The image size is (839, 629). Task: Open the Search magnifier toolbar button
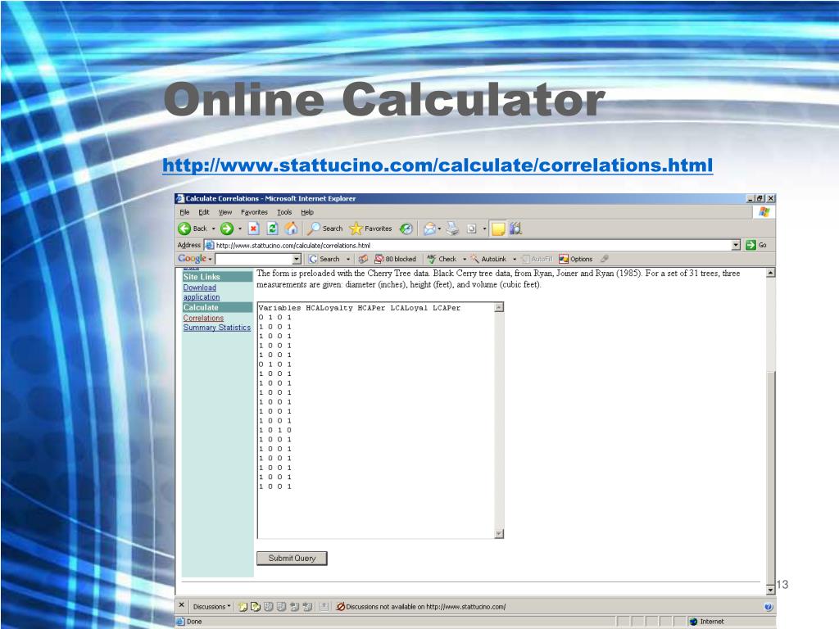(x=325, y=229)
